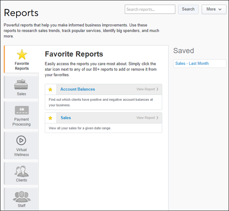Select the Sales cash register icon
The image size is (229, 211).
click(21, 84)
